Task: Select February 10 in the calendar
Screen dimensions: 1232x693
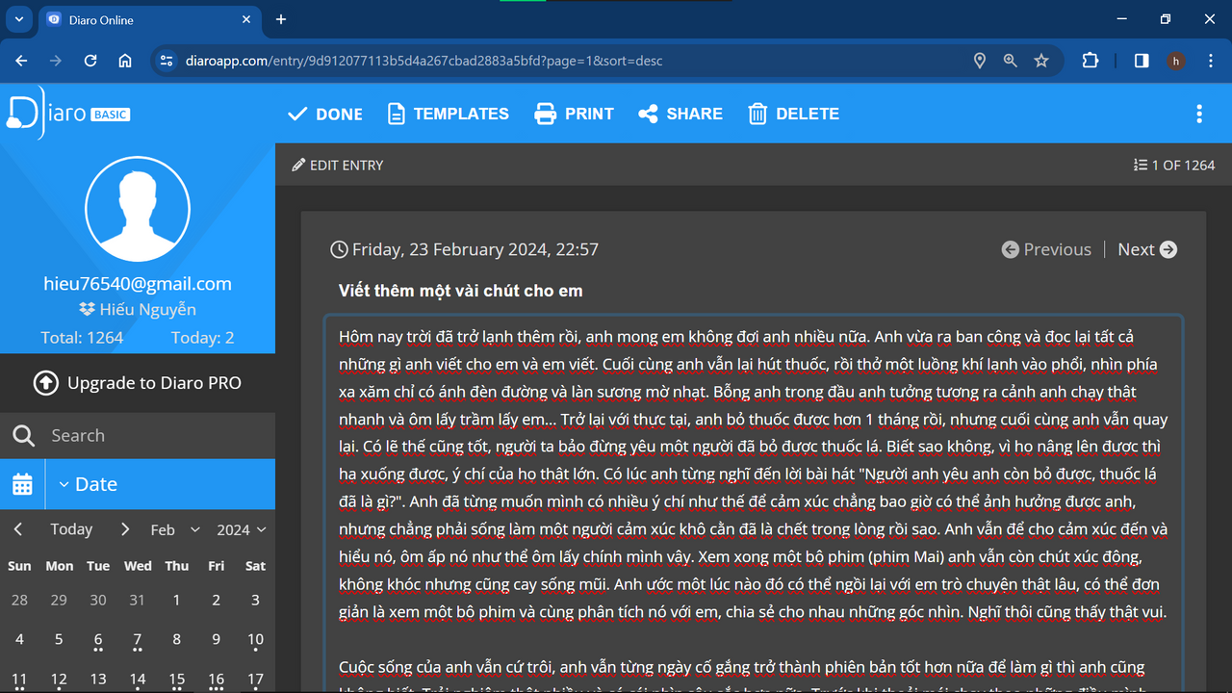Action: click(x=255, y=639)
